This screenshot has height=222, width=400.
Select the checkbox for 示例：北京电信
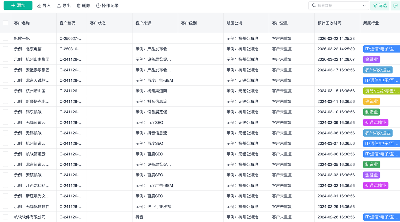[x=6, y=49]
